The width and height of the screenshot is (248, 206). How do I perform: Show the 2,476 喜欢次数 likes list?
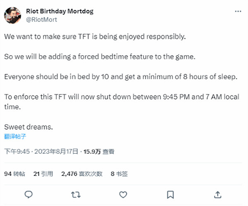(x=81, y=174)
